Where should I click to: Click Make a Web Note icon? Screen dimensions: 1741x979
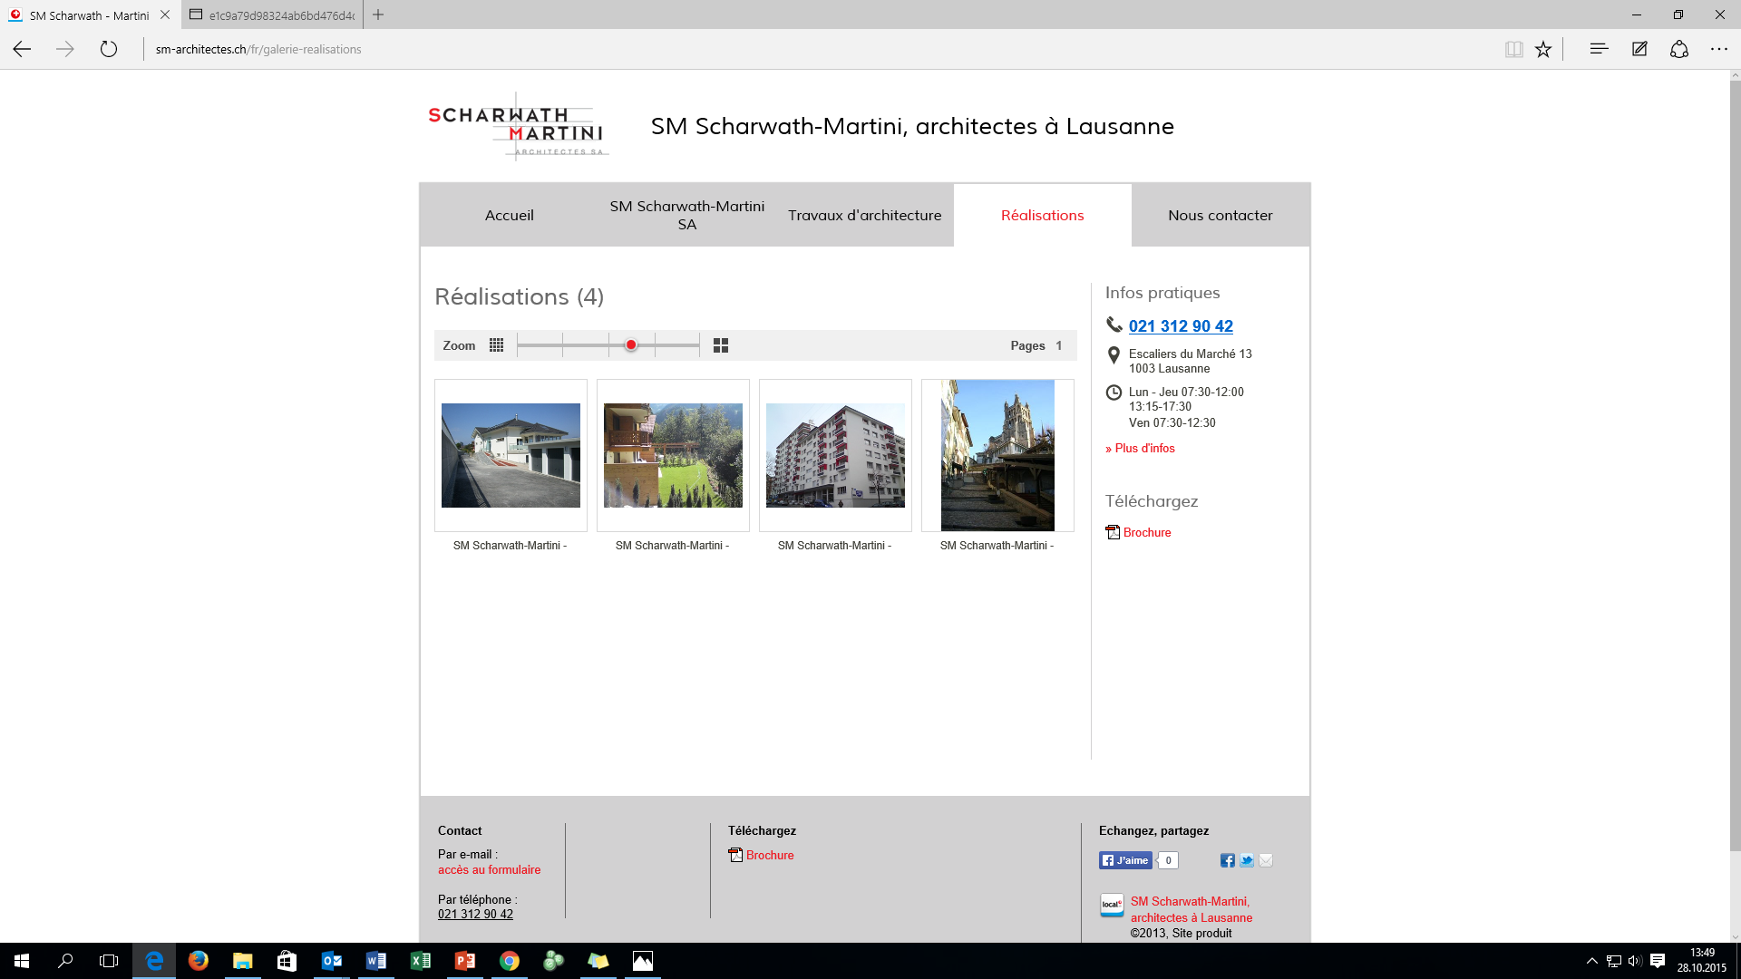[x=1639, y=49]
